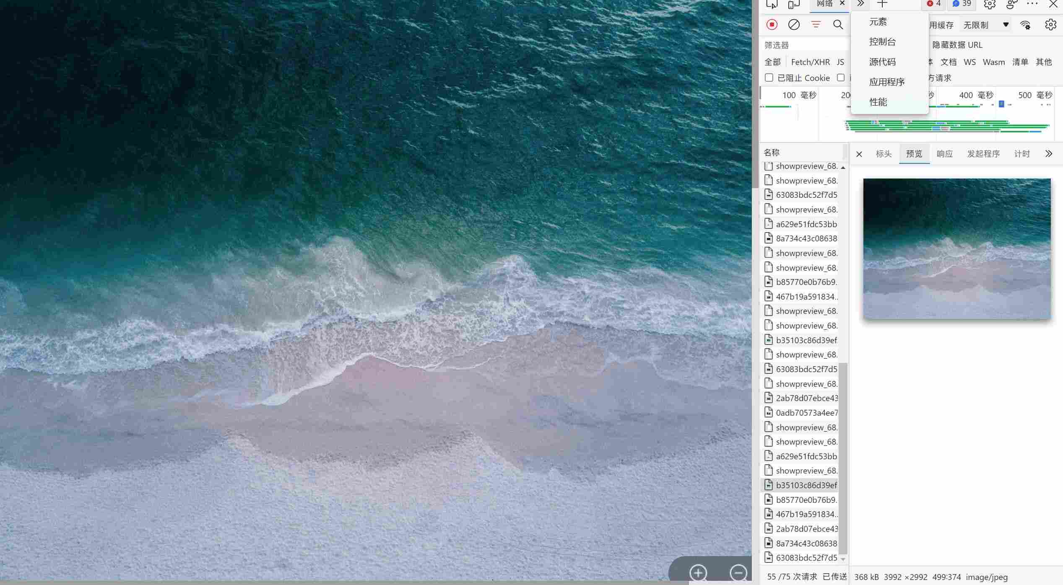This screenshot has width=1063, height=585.
Task: Stop recording the network log
Action: tap(772, 25)
